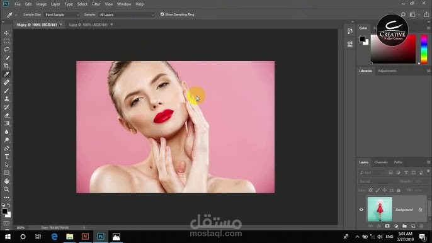Select the Path Selection tool

tap(6, 165)
